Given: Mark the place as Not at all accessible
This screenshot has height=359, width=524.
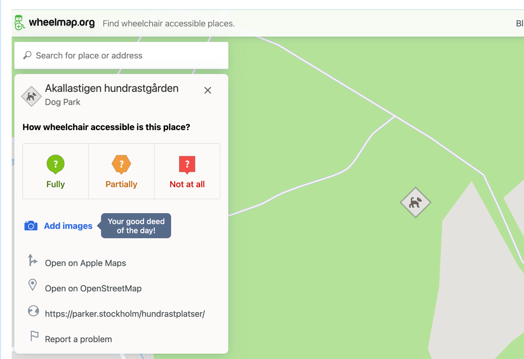Looking at the screenshot, I should pos(187,171).
